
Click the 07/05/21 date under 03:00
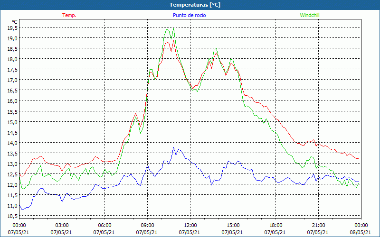tap(61, 232)
